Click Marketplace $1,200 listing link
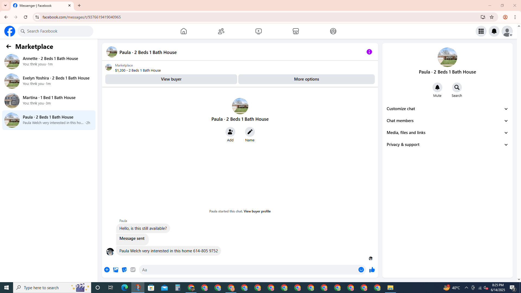Image resolution: width=521 pixels, height=293 pixels. click(138, 70)
